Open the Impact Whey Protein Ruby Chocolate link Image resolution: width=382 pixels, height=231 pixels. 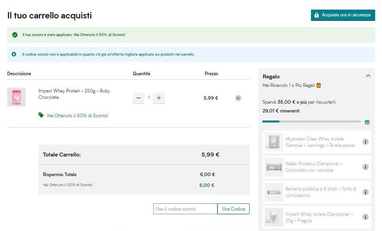coord(74,94)
